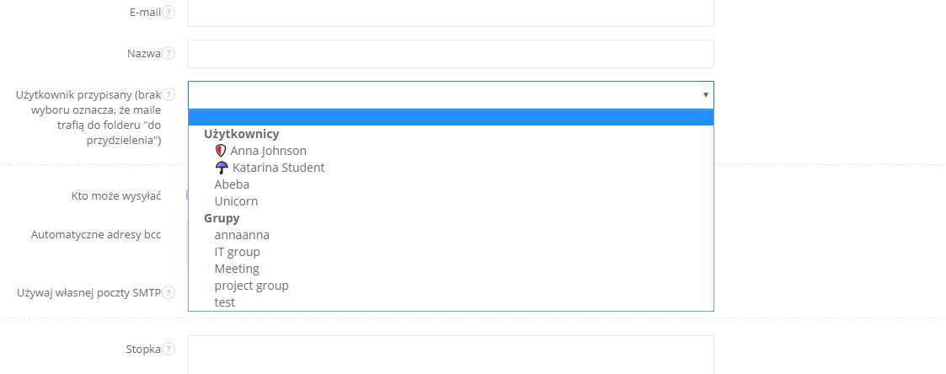The width and height of the screenshot is (946, 374).
Task: Click the umbrella icon beside Katarina Student
Action: pos(222,168)
